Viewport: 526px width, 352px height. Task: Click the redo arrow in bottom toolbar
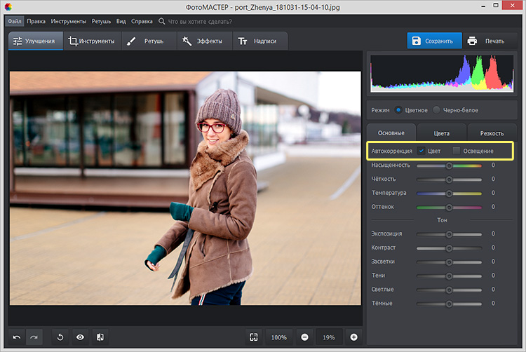pos(34,337)
